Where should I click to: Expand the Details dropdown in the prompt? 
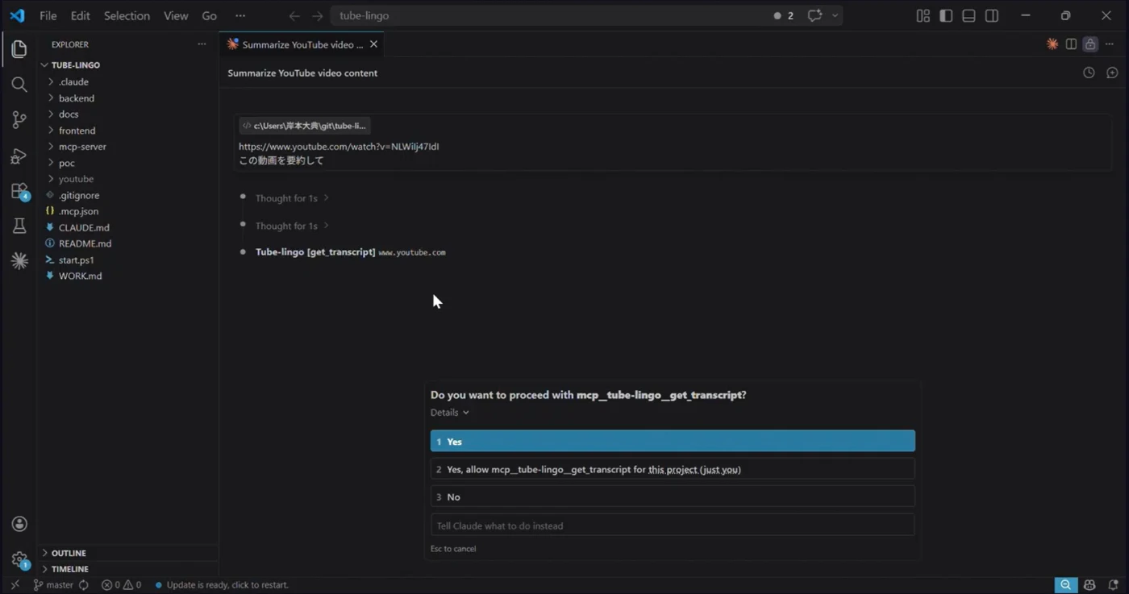click(x=449, y=413)
